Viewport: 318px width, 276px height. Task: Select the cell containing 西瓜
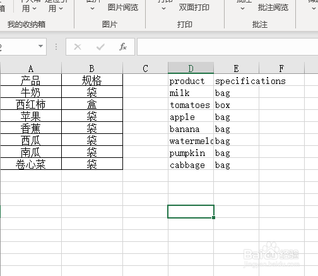(x=31, y=140)
